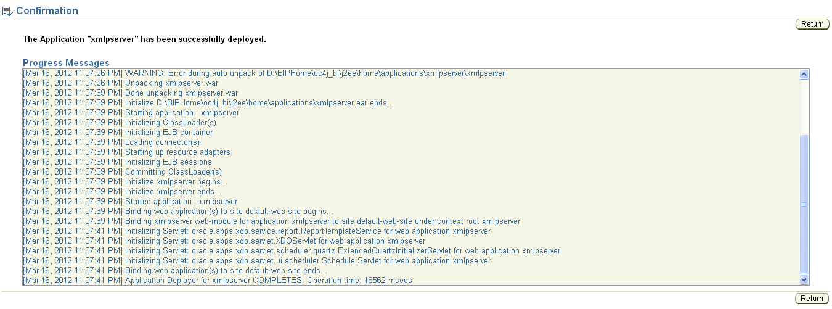Click the 'Unpacking xmlpserver.war' line
Viewport: 832px width, 309px height.
[x=120, y=83]
